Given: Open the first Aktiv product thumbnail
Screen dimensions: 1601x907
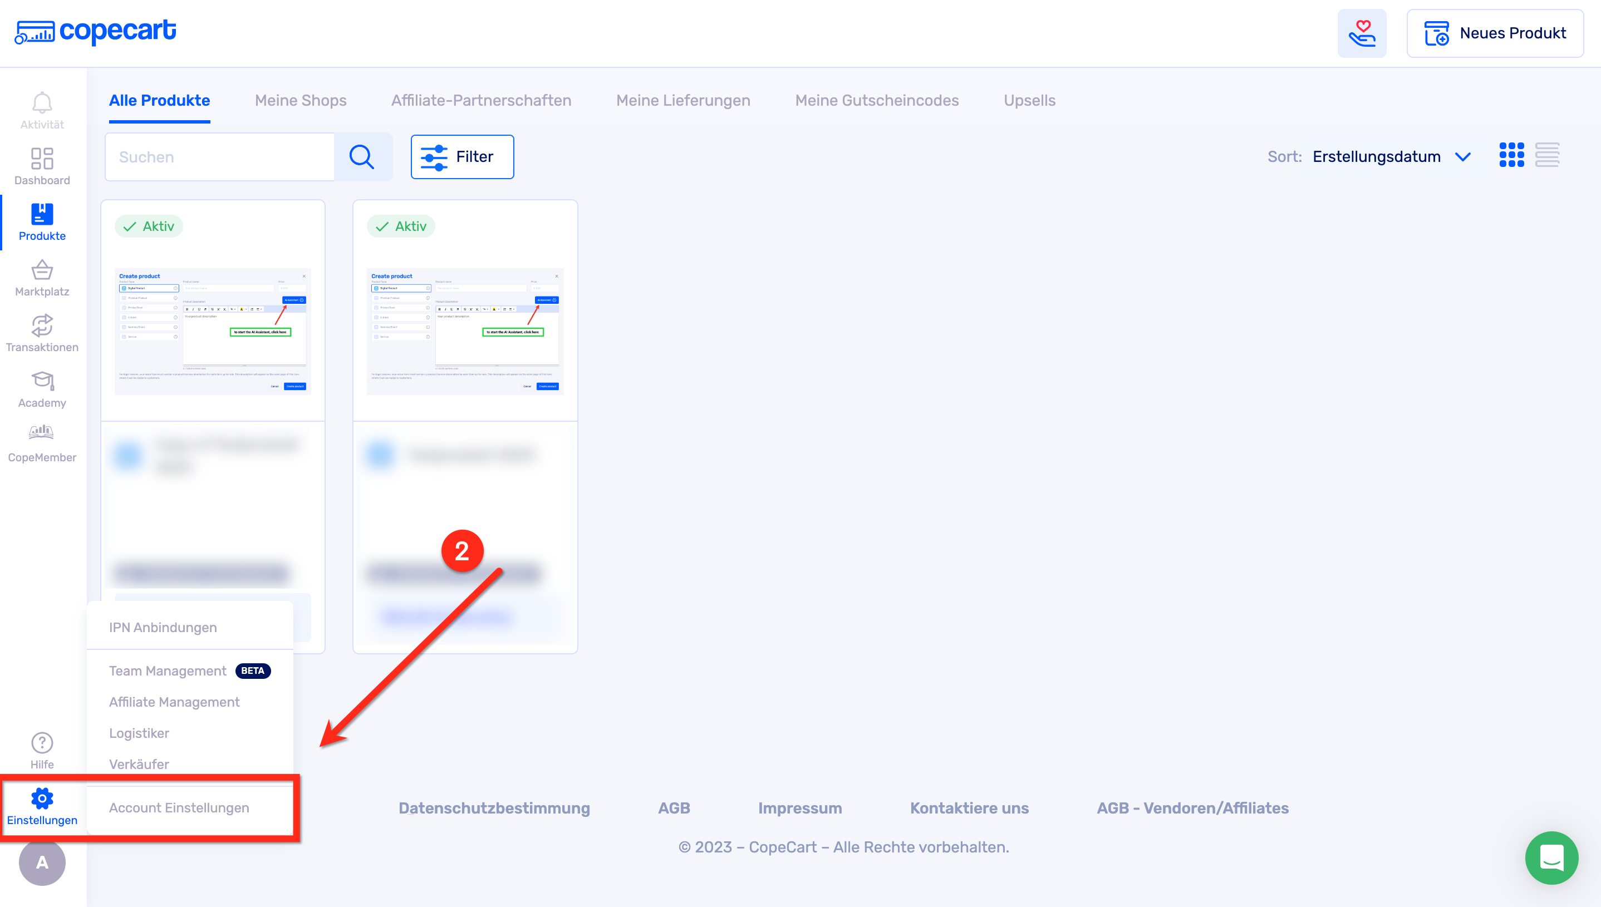Looking at the screenshot, I should 213,331.
